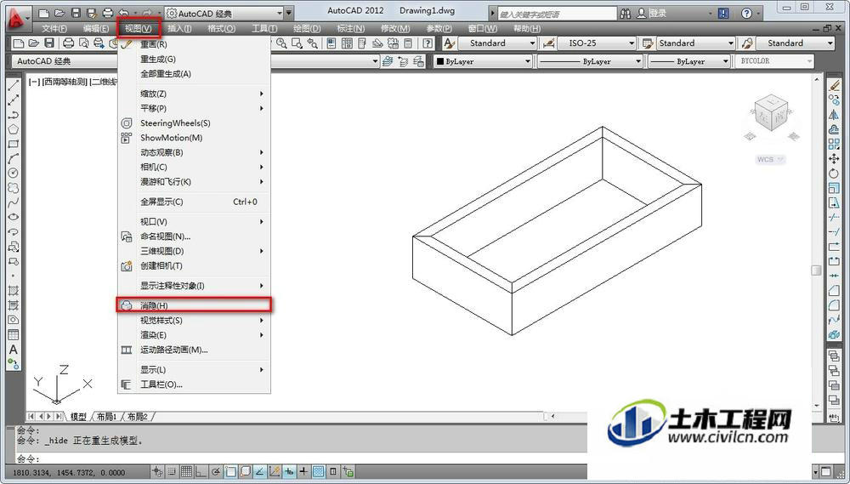Select the Line tool in draw toolbar
The image size is (850, 484).
13,86
